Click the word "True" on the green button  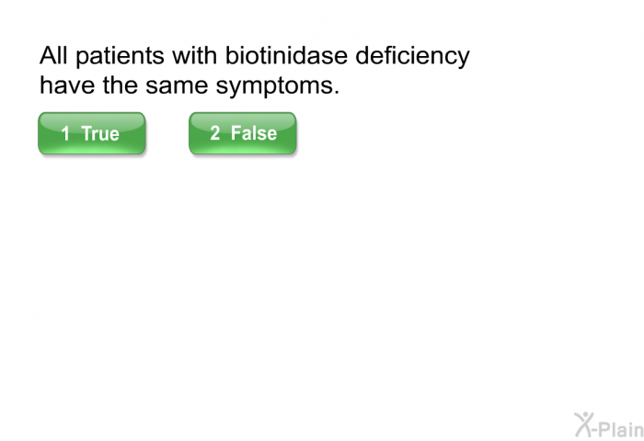click(x=100, y=134)
